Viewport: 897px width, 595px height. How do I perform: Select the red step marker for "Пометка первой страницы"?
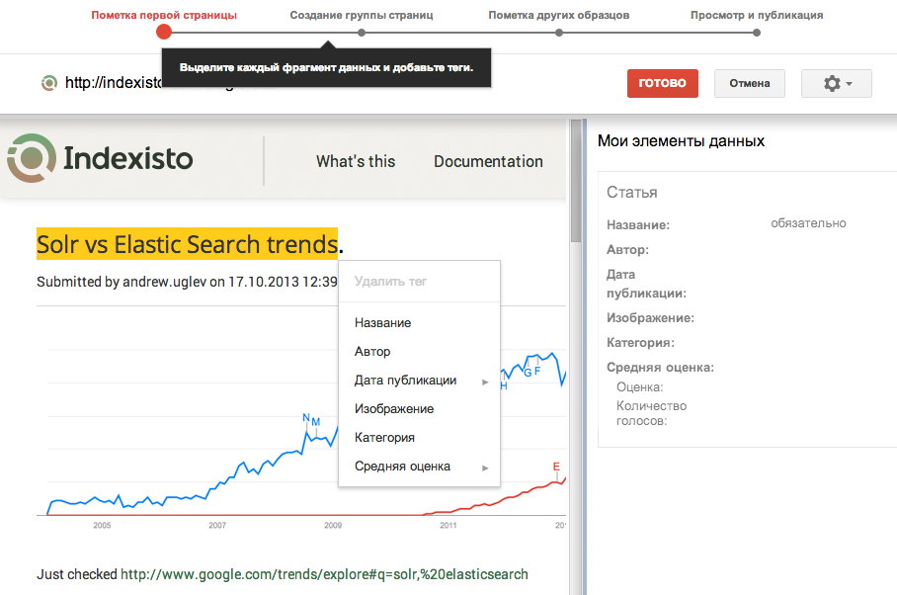point(163,32)
